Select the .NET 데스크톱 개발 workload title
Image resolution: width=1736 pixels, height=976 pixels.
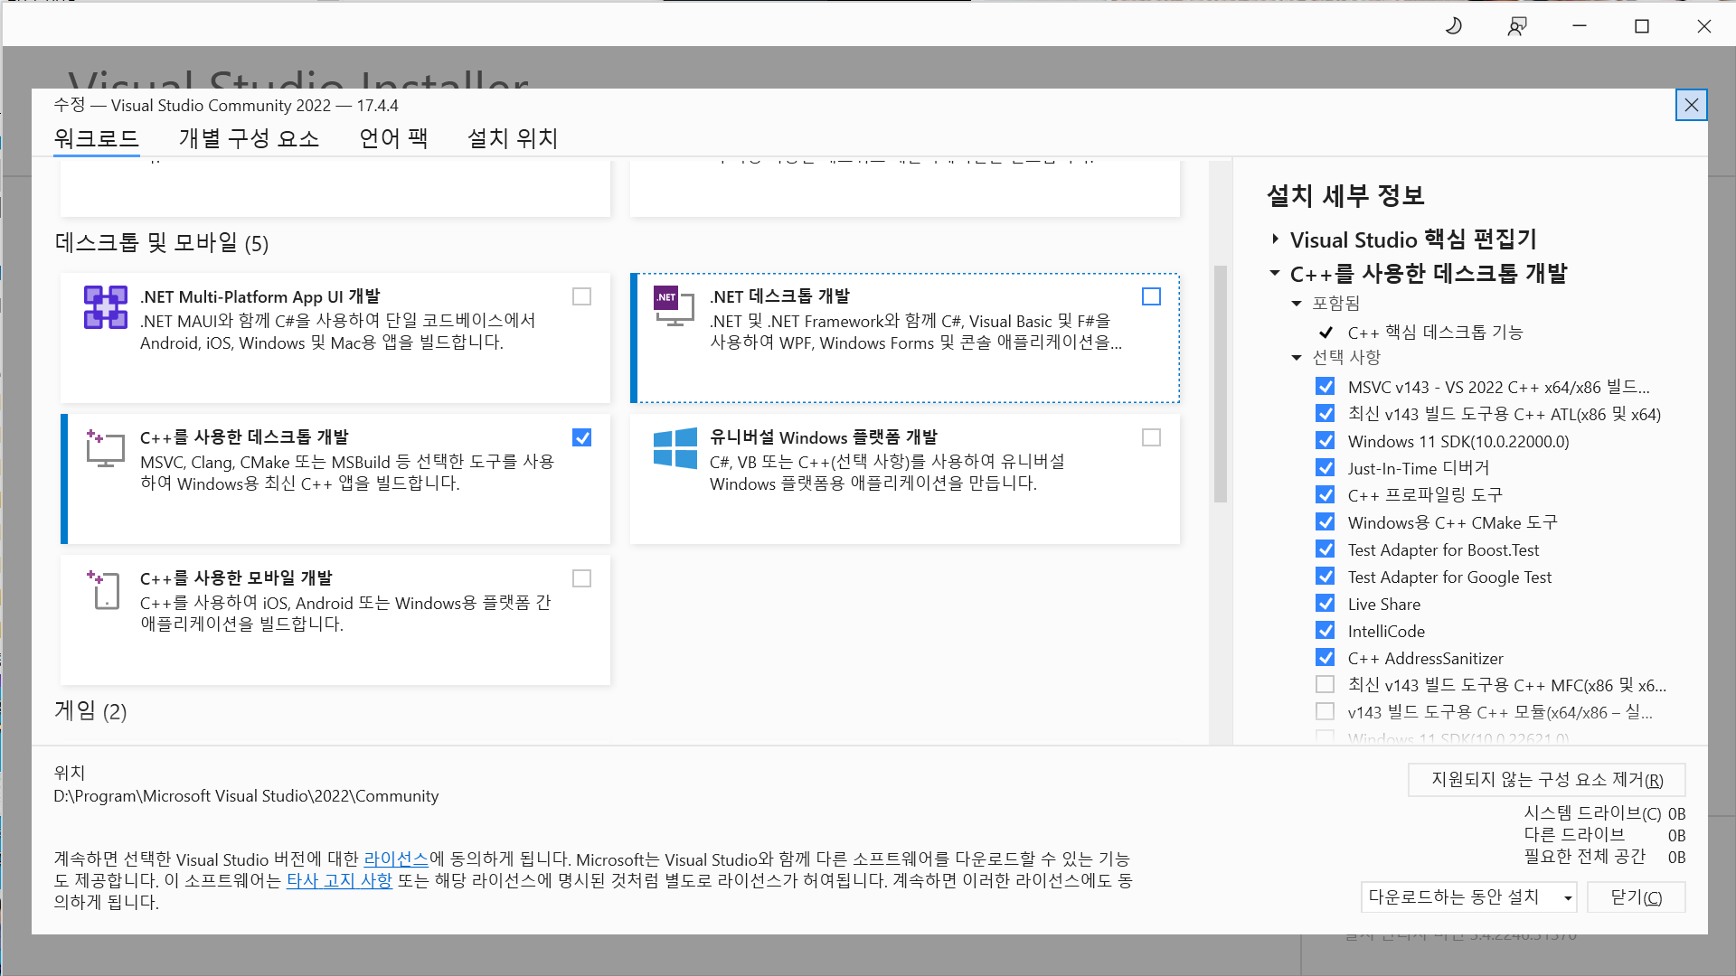pos(779,296)
